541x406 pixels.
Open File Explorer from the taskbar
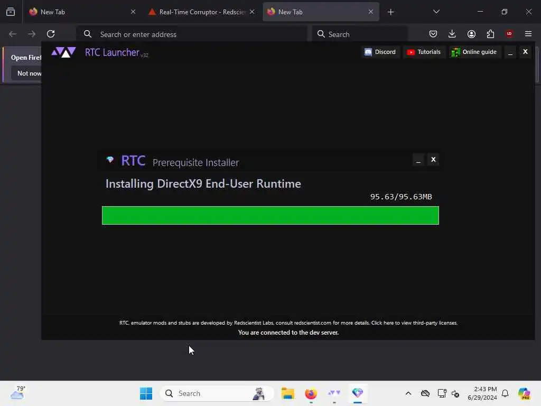point(287,393)
